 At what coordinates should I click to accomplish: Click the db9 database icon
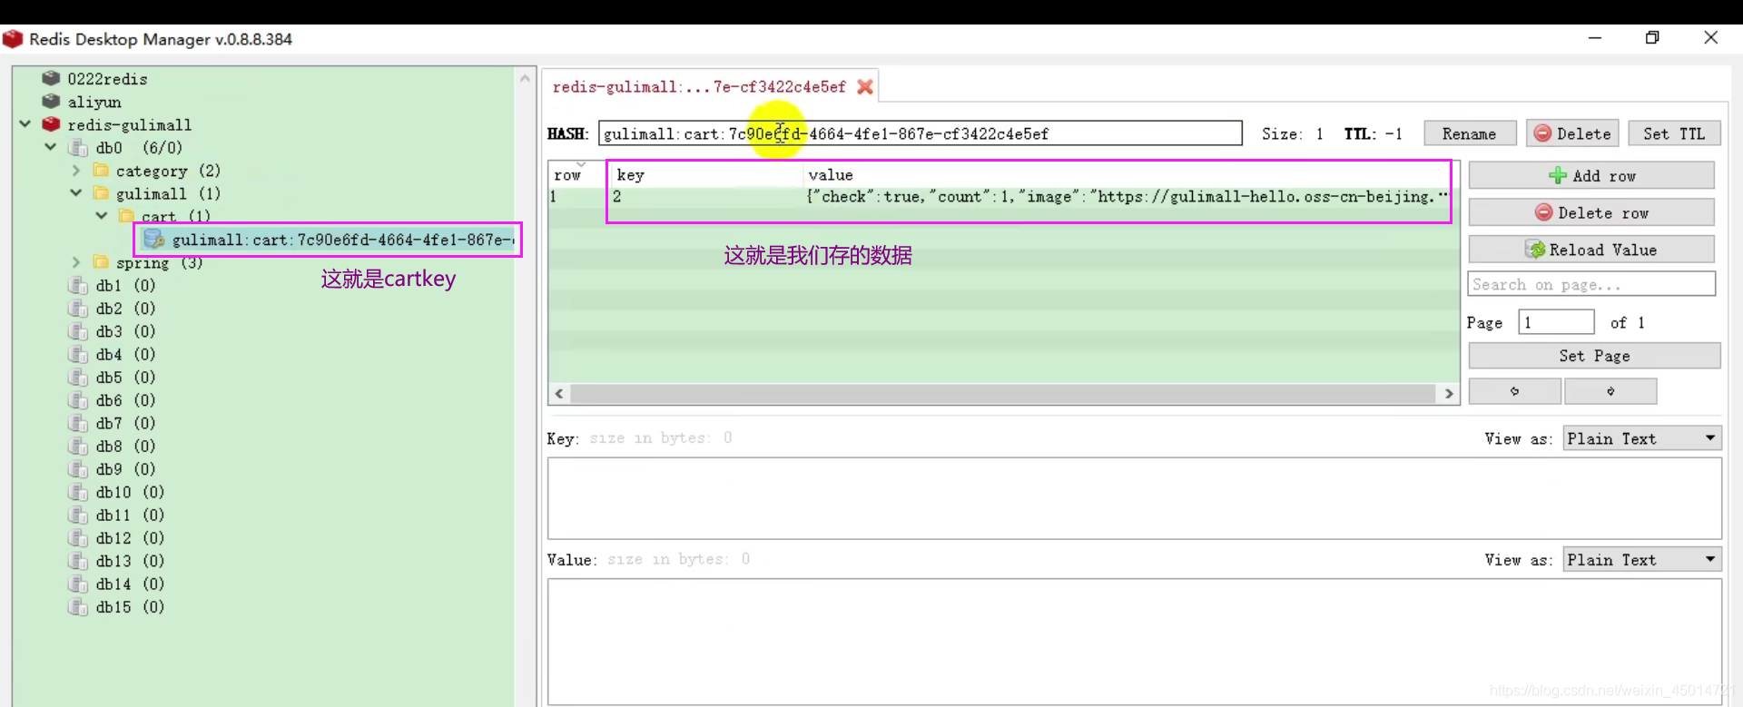tap(78, 469)
